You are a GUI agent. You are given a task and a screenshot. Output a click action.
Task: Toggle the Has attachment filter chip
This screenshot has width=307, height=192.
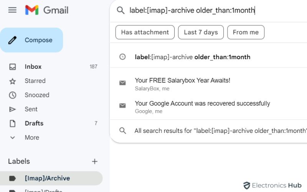pos(145,32)
